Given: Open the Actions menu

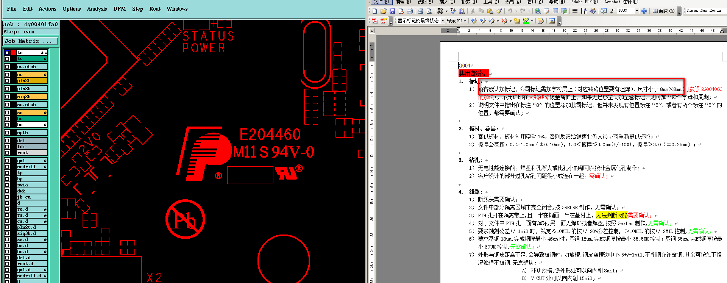Looking at the screenshot, I should [47, 9].
